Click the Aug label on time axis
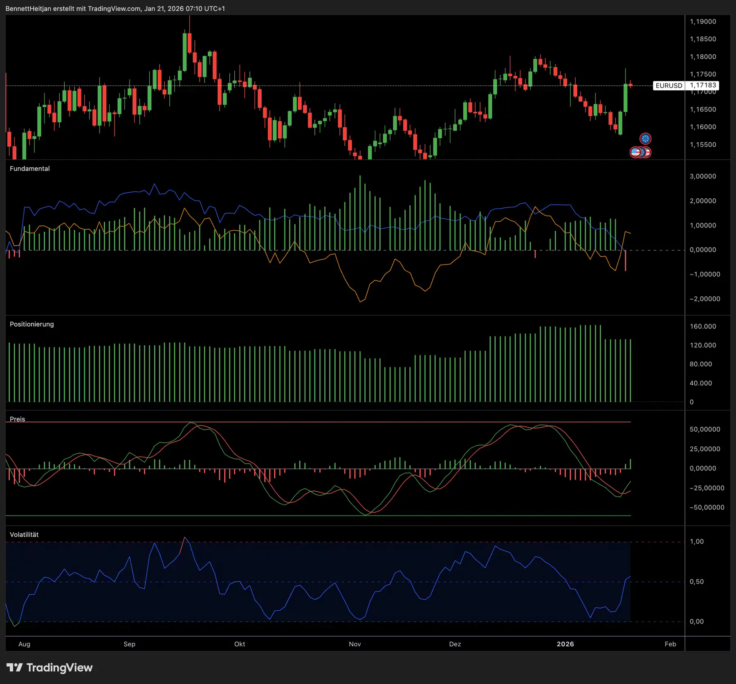The image size is (736, 684). click(24, 644)
